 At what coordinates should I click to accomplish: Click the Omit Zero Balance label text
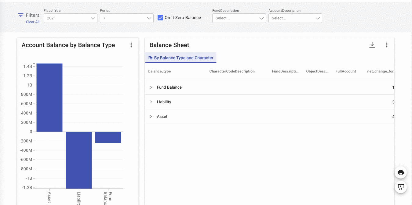click(183, 18)
